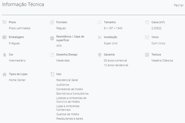185x123 pixels.
Task: Click the Cor droplet icon
Action: [x=4, y=55]
